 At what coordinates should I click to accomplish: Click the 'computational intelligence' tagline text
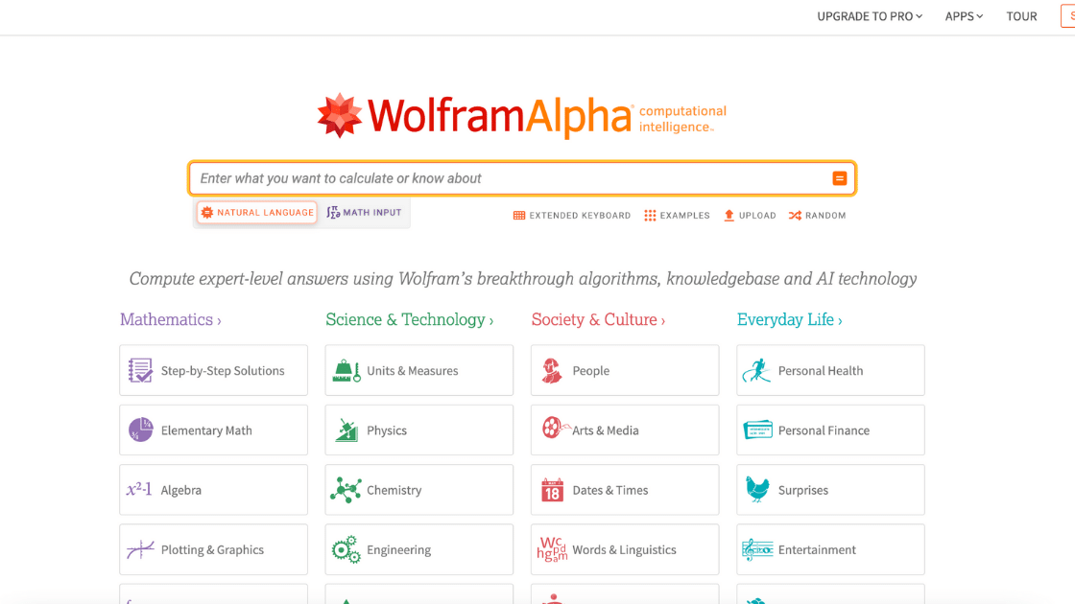coord(682,119)
